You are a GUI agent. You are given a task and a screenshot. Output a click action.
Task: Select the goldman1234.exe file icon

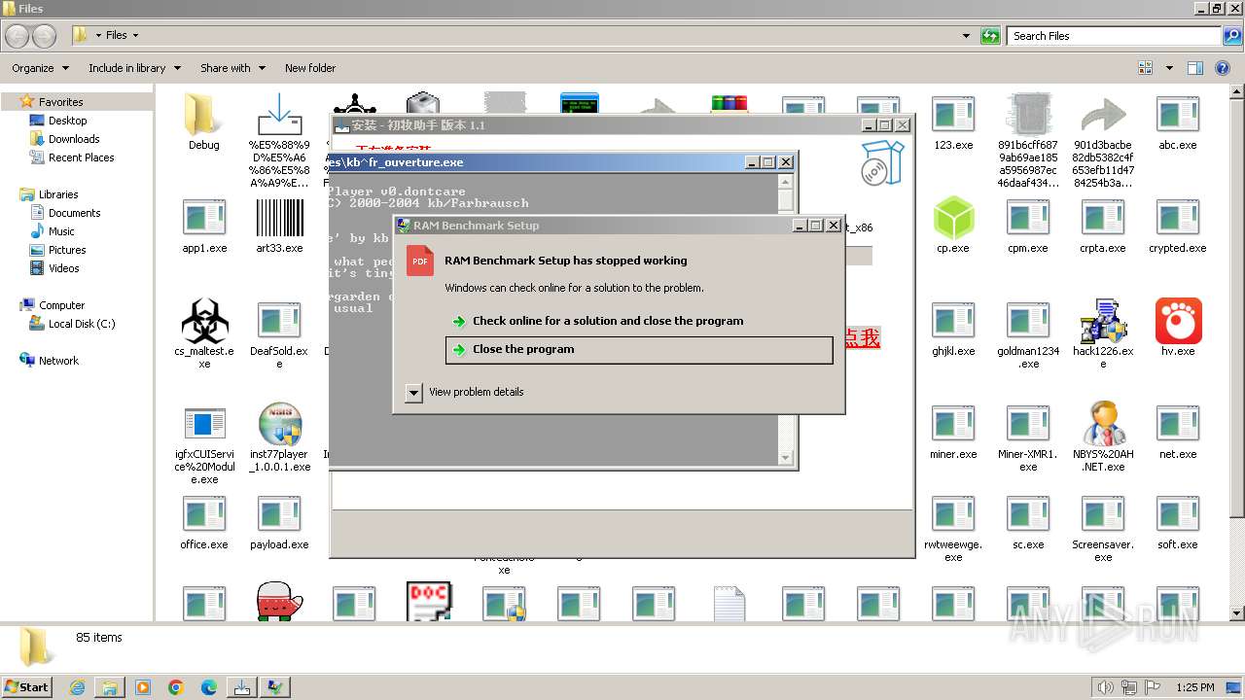[x=1028, y=321]
